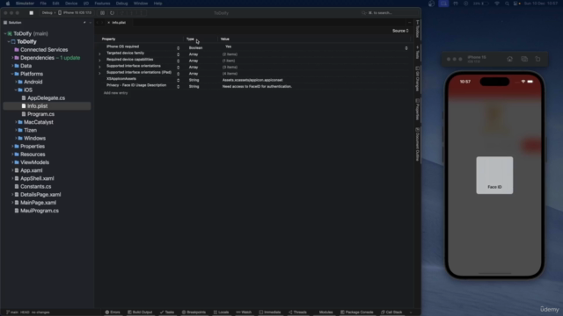Open MauiProgram.cs file

coord(40,211)
